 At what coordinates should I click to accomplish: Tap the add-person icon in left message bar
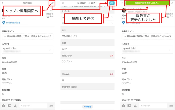coord(16,106)
